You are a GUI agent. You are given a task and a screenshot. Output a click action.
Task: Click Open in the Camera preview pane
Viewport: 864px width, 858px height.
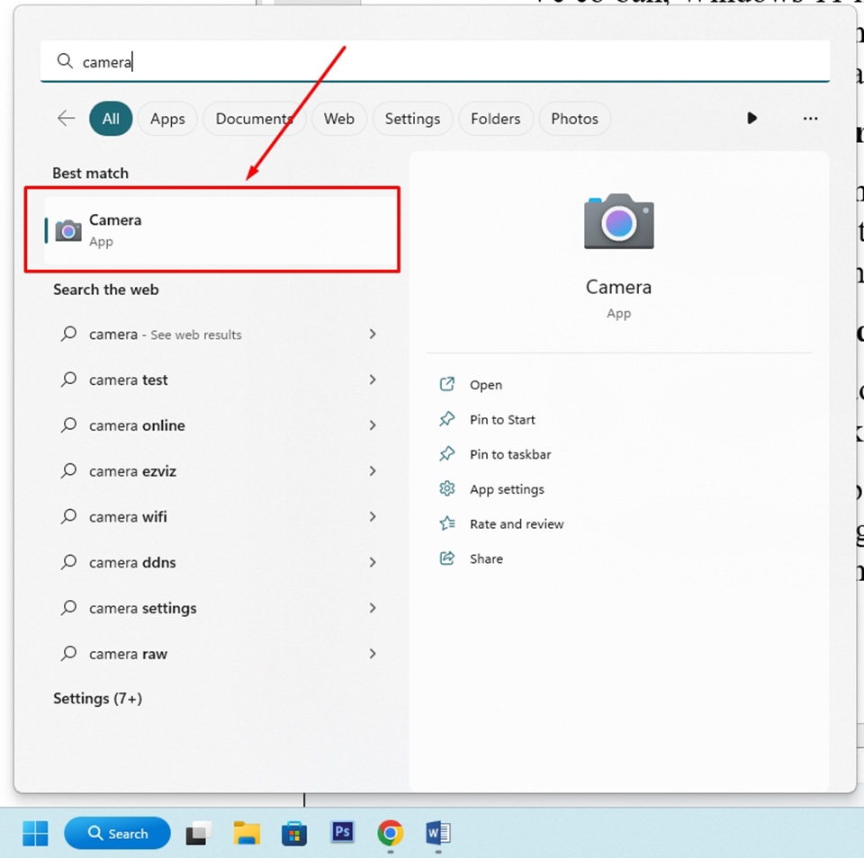pyautogui.click(x=485, y=385)
